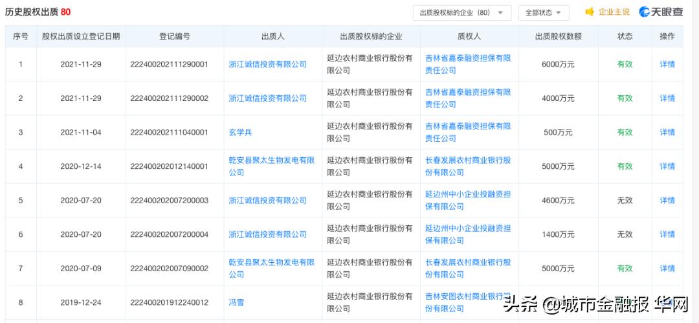Open the 全部状态 dropdown filter

(x=544, y=13)
